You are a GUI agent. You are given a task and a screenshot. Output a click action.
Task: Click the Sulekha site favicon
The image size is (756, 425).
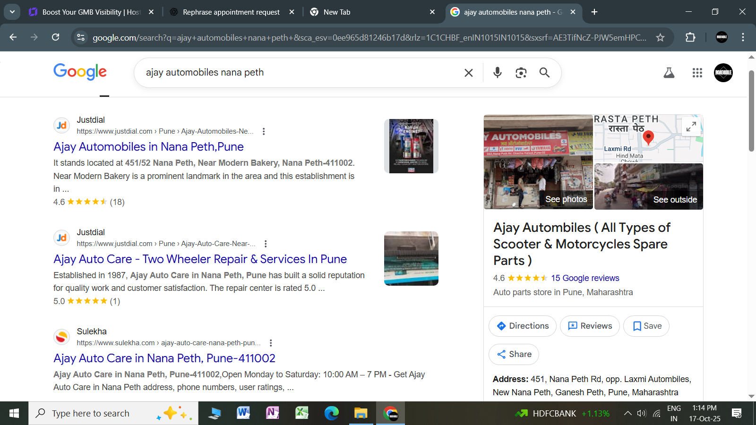coord(61,337)
